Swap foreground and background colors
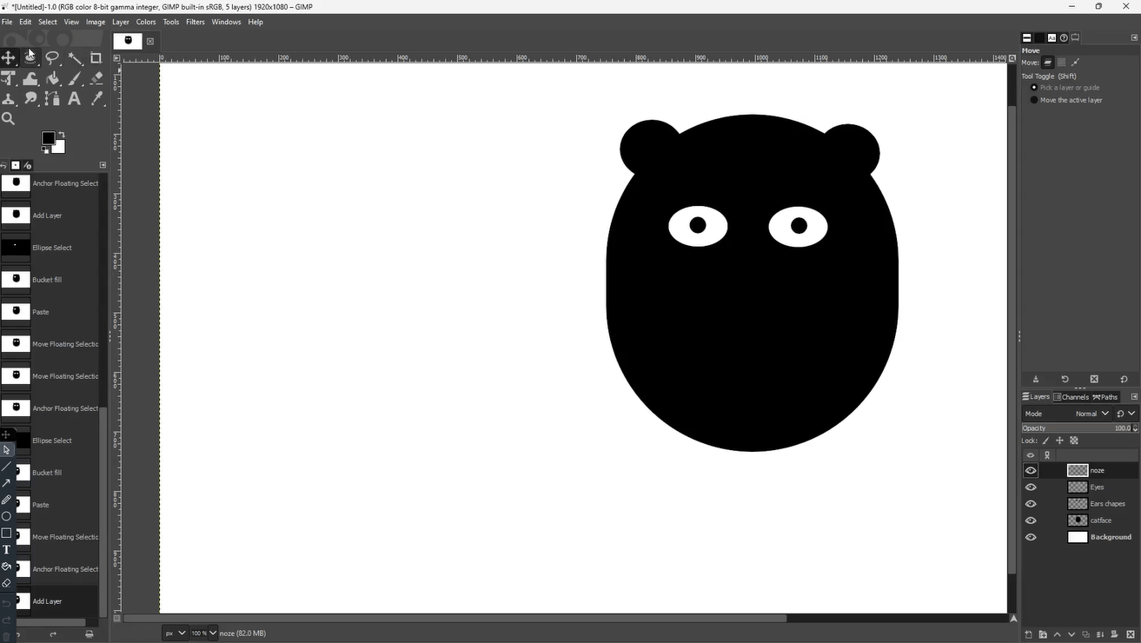Screen dimensions: 1141x643 click(x=62, y=135)
